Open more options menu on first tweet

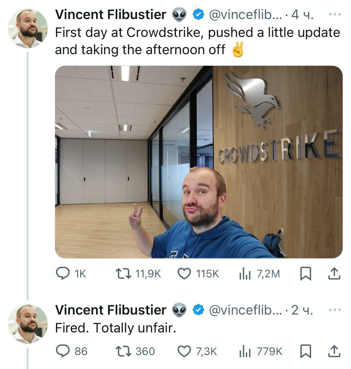point(335,15)
